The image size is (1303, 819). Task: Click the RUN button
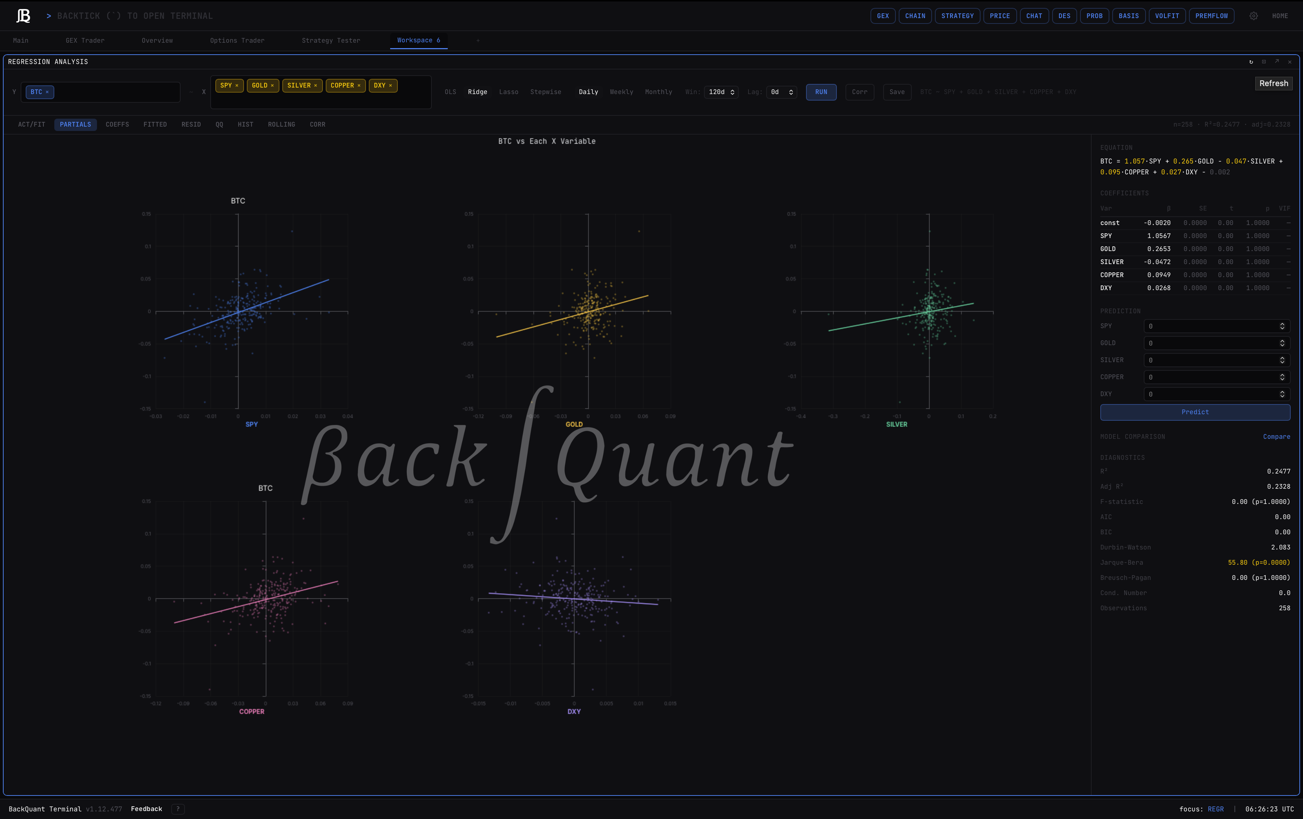(x=821, y=92)
